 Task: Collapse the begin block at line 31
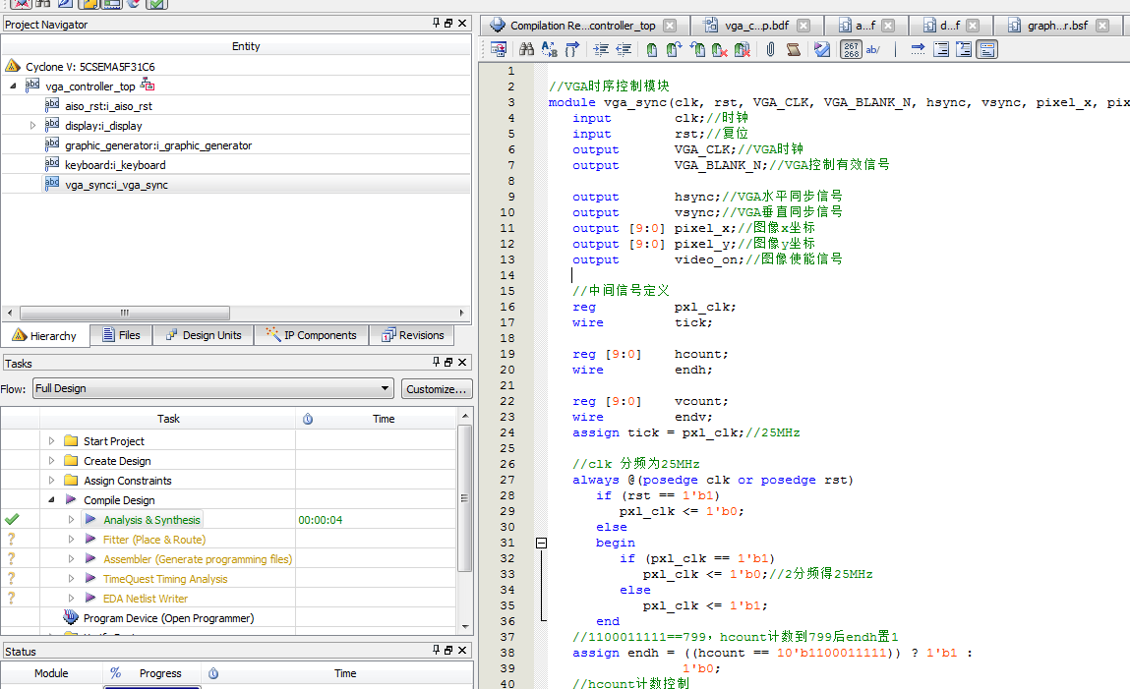541,543
